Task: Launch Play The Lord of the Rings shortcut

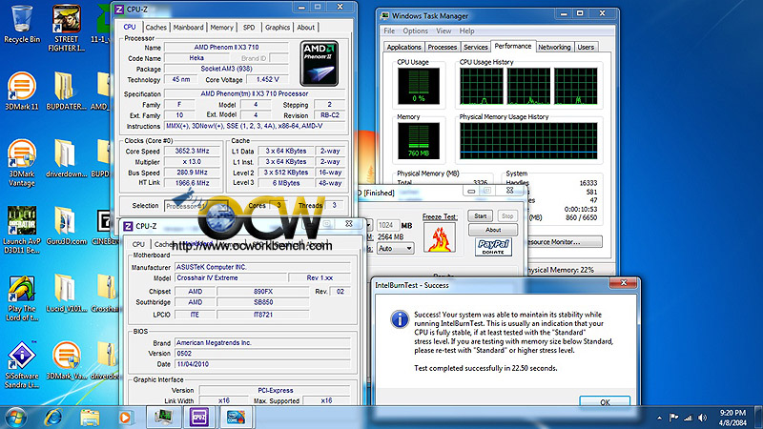Action: (x=22, y=298)
